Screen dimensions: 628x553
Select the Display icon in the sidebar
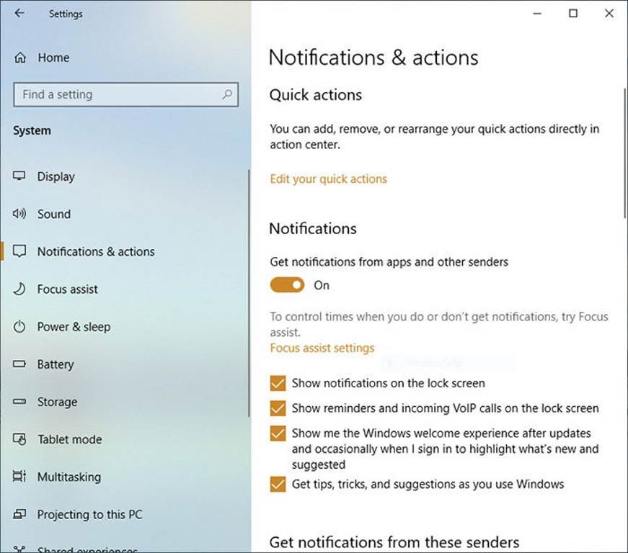[x=19, y=176]
